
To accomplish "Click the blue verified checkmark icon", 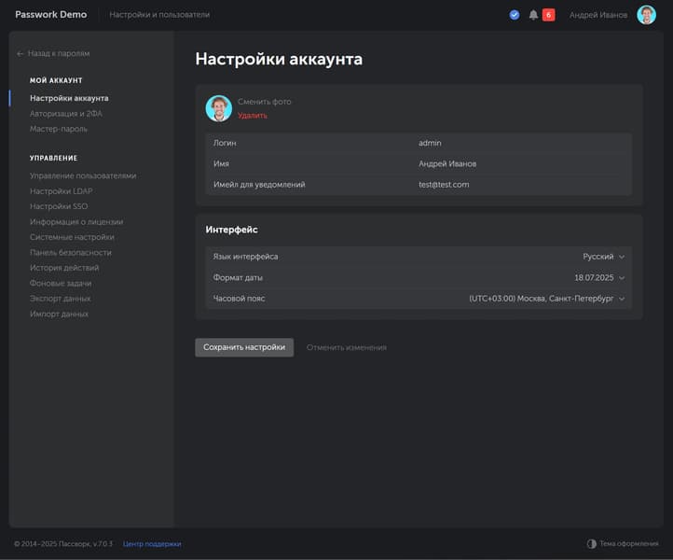I will click(515, 15).
